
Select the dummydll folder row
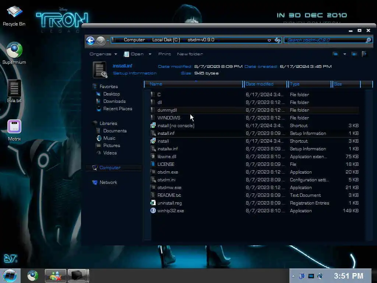tap(254, 110)
